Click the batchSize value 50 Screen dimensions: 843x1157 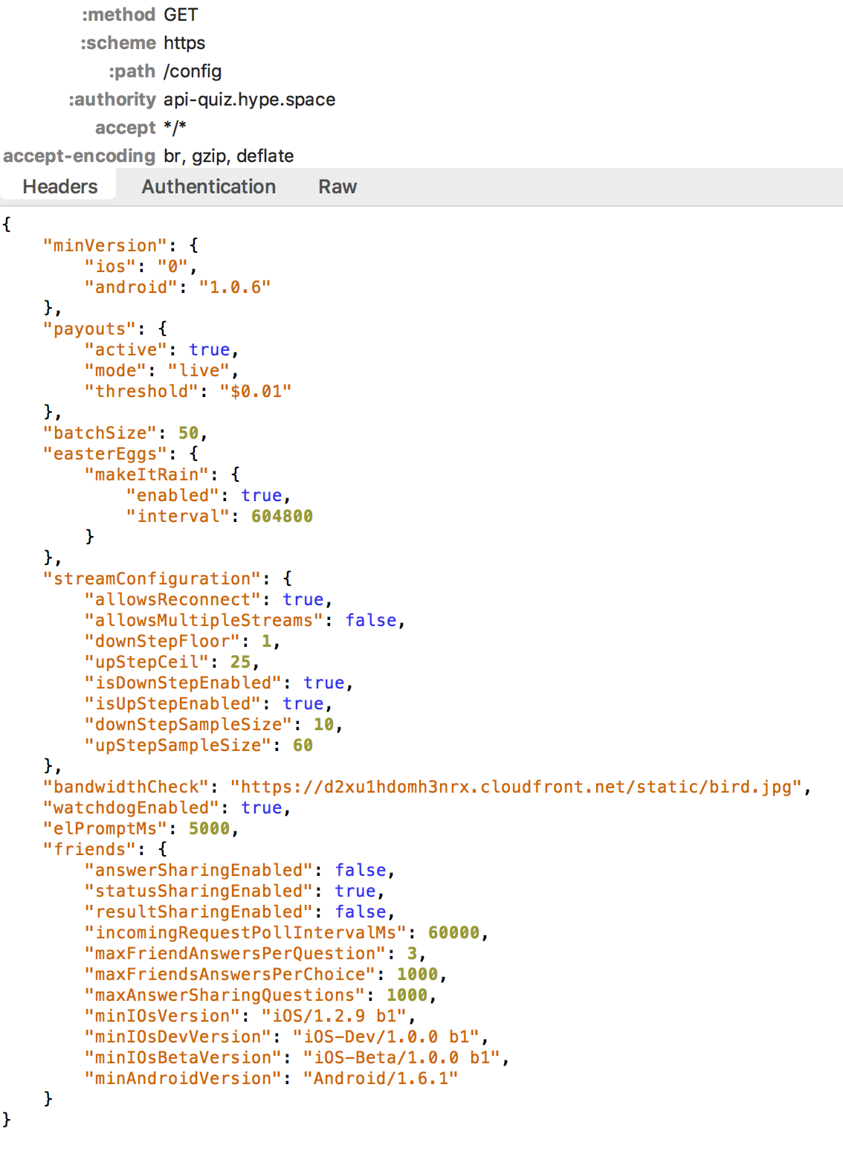tap(188, 433)
